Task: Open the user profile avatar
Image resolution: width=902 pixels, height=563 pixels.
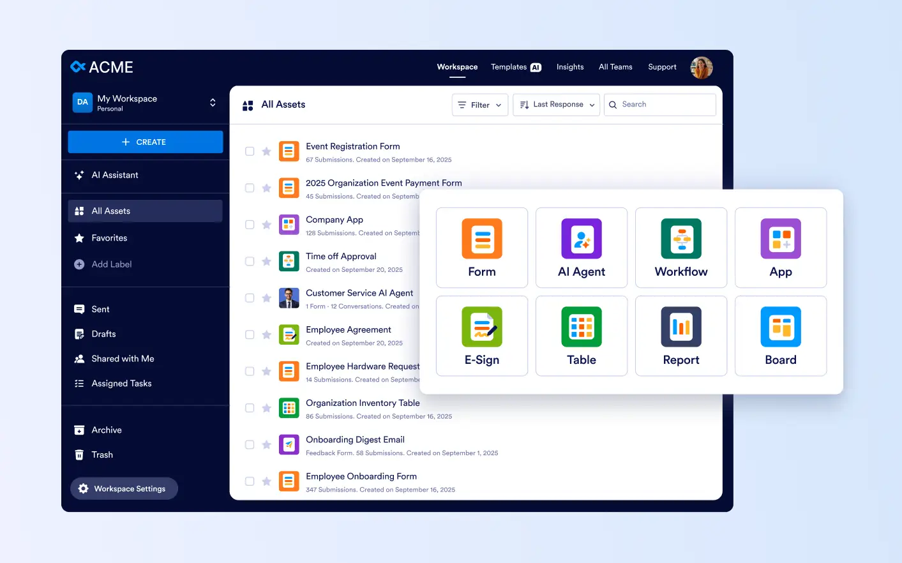Action: pyautogui.click(x=702, y=68)
